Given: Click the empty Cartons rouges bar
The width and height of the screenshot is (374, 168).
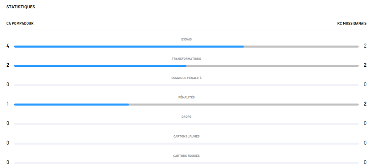Looking at the screenshot, I should pyautogui.click(x=186, y=163).
